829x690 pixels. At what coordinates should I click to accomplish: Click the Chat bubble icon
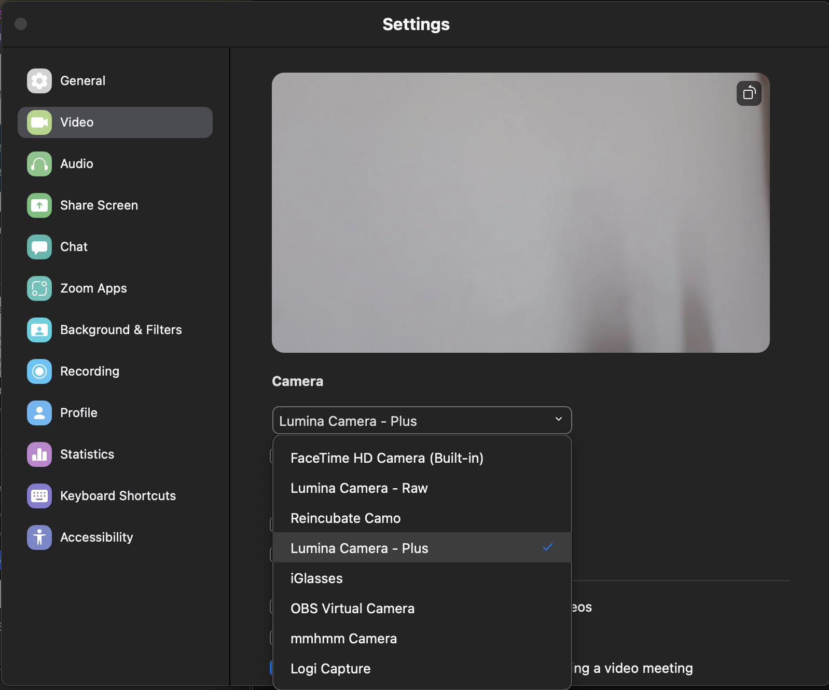coord(39,247)
